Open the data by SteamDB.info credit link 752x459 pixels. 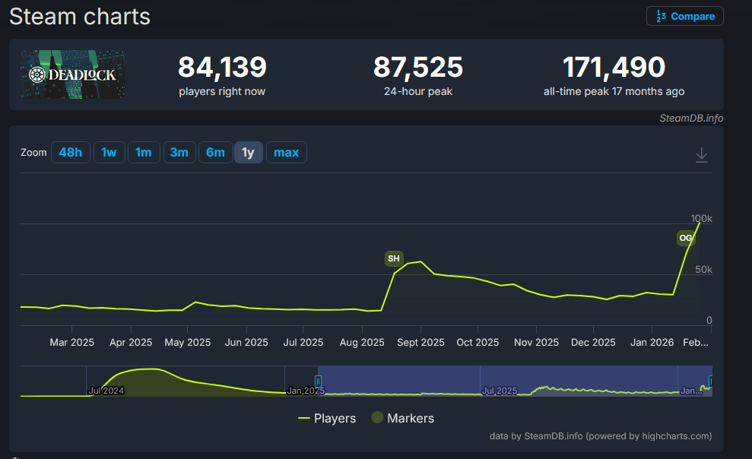coord(601,436)
